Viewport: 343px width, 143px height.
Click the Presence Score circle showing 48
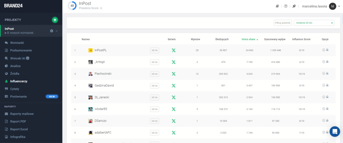pyautogui.click(x=72, y=6)
